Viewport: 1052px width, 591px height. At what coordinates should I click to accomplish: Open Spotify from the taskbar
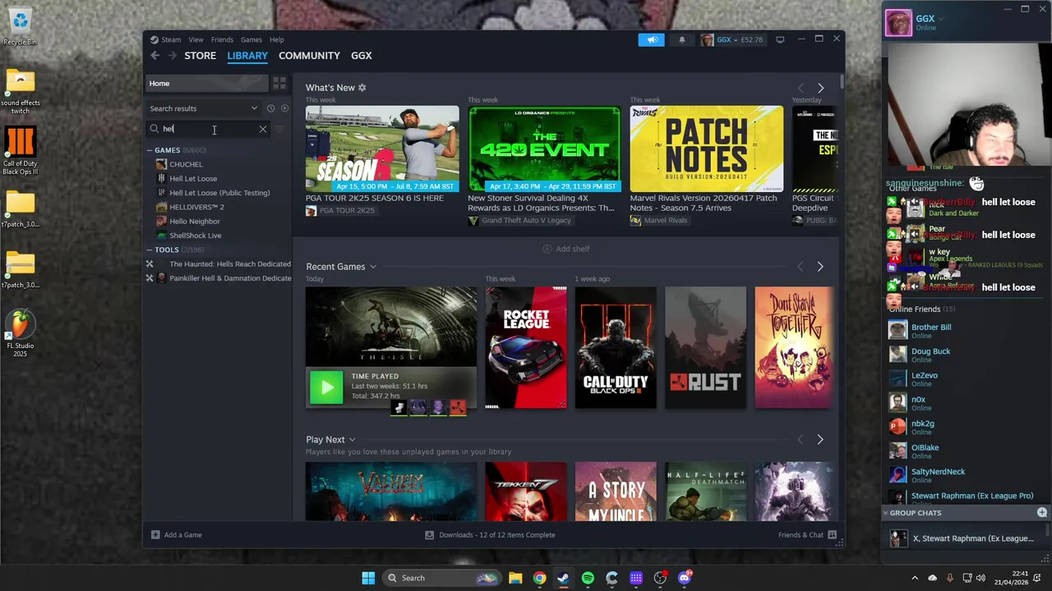(x=588, y=578)
